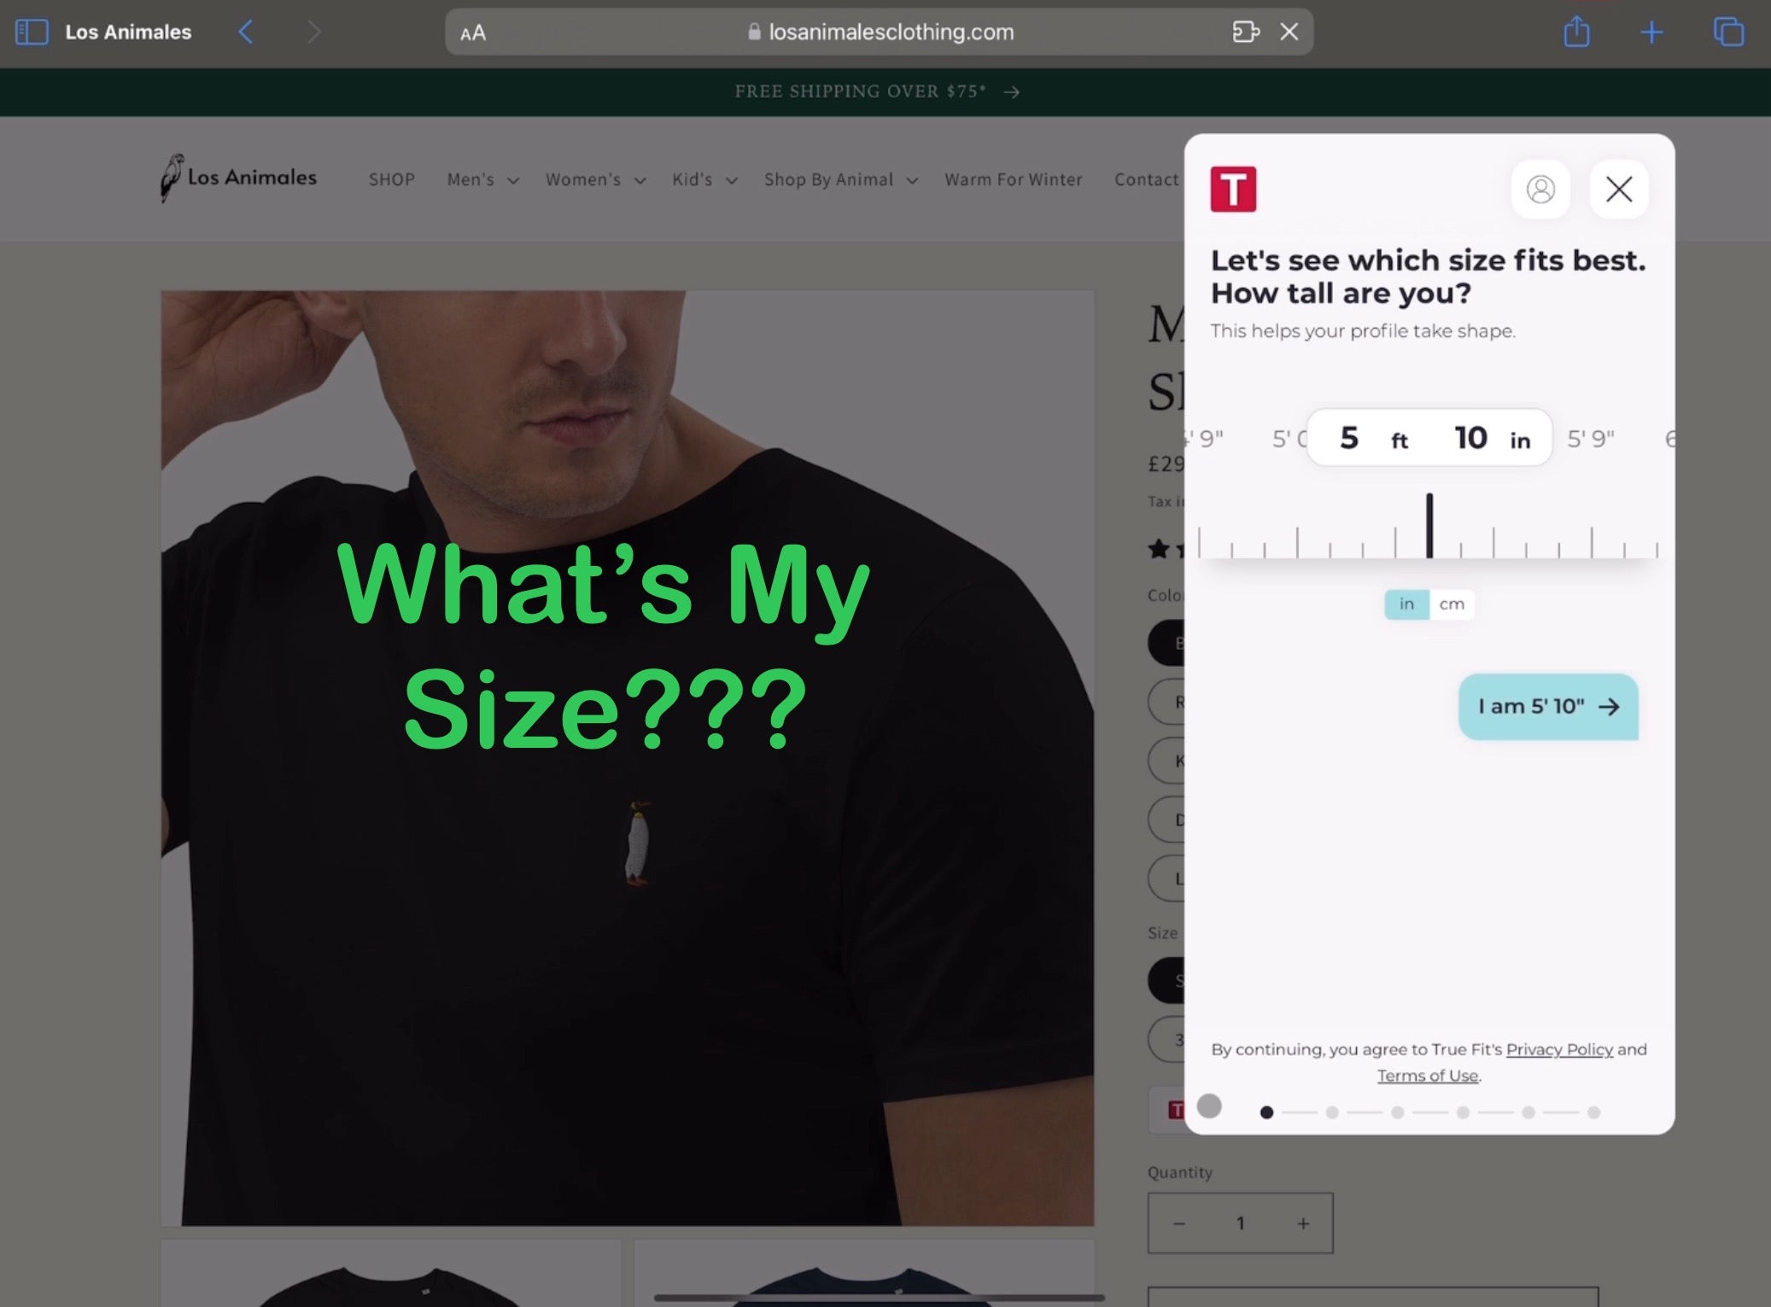Image resolution: width=1771 pixels, height=1307 pixels.
Task: Click the share icon in Safari toolbar
Action: point(1577,32)
